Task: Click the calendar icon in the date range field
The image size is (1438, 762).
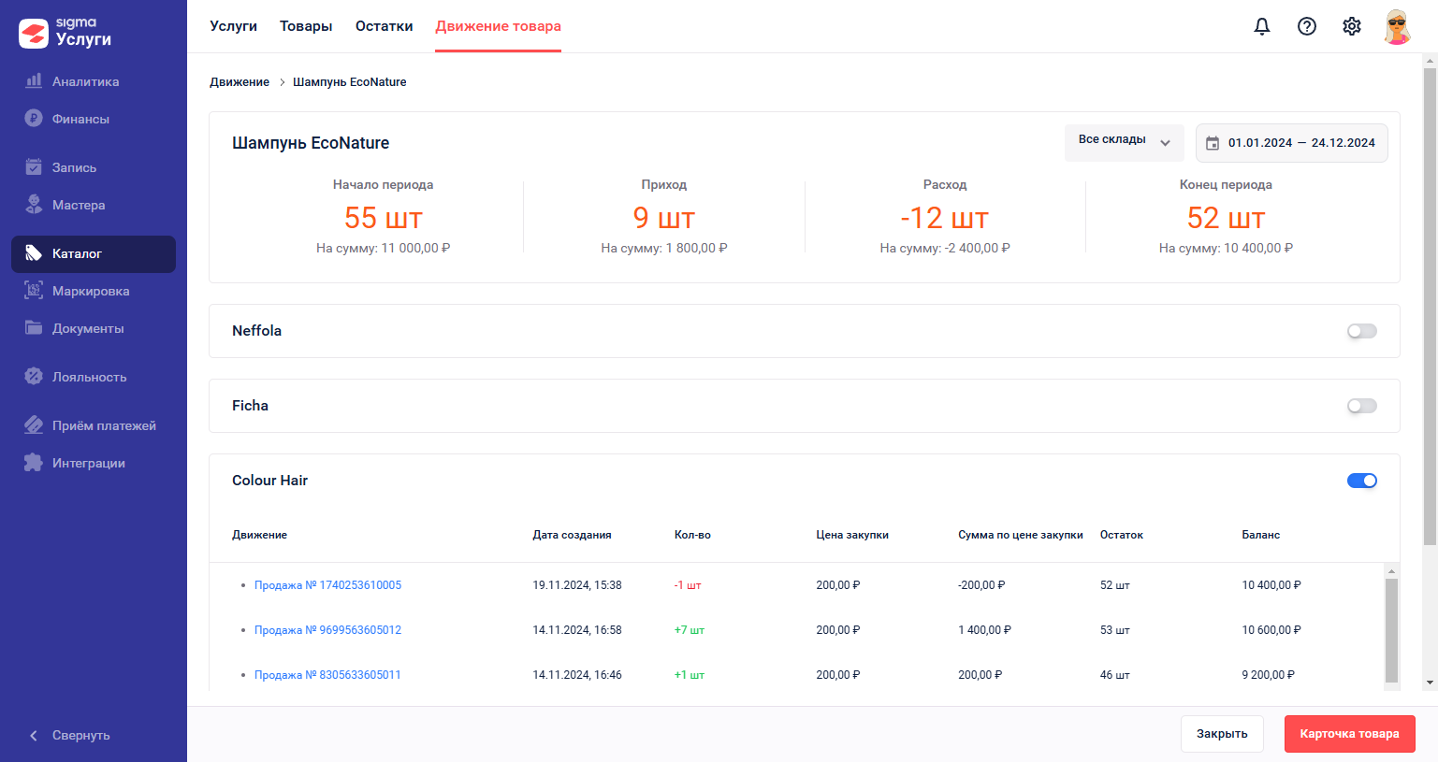Action: [1213, 143]
